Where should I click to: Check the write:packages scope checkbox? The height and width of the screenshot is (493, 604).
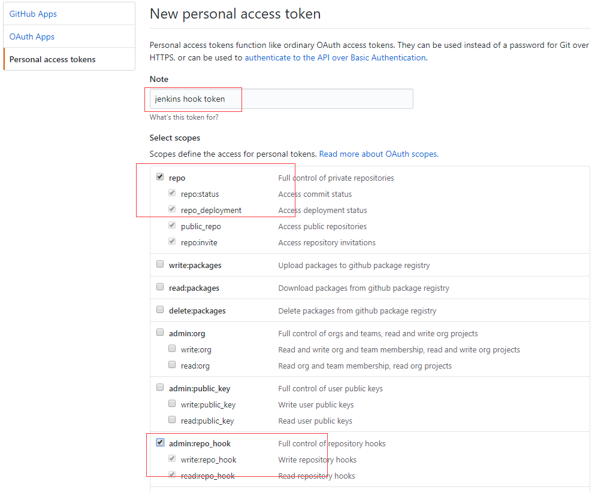pyautogui.click(x=160, y=264)
